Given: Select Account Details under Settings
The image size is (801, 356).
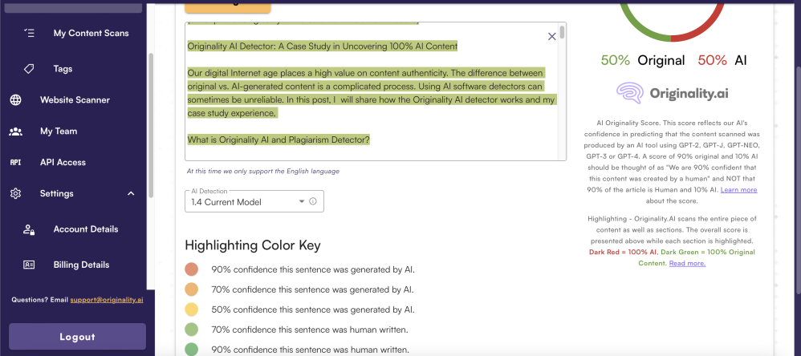Looking at the screenshot, I should point(86,229).
